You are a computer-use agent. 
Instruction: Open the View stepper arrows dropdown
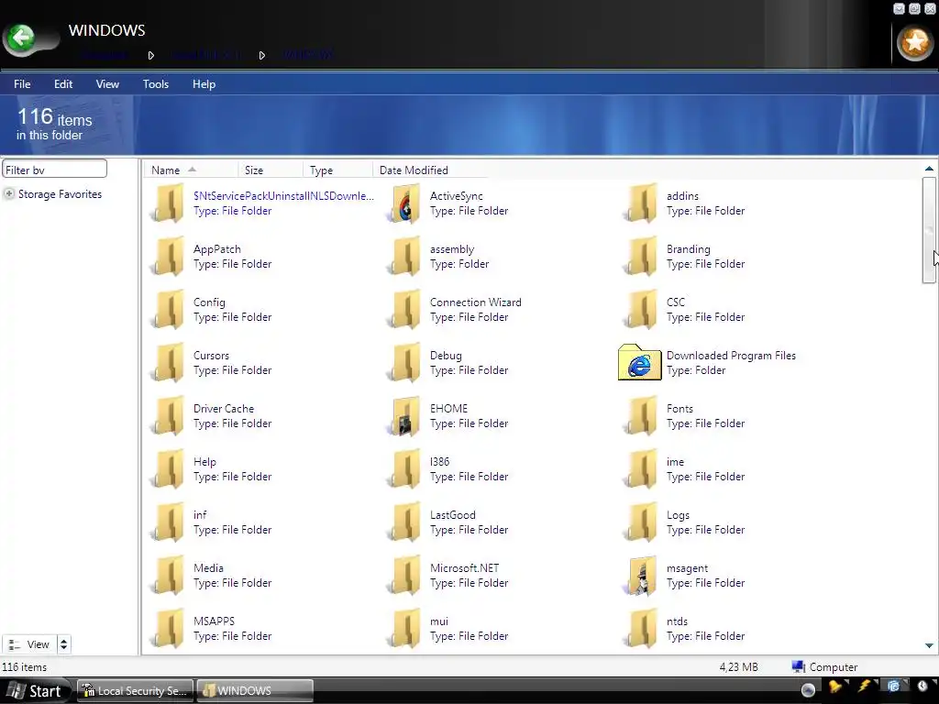point(63,644)
